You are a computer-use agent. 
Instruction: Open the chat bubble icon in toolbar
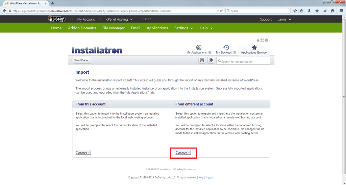(x=332, y=11)
